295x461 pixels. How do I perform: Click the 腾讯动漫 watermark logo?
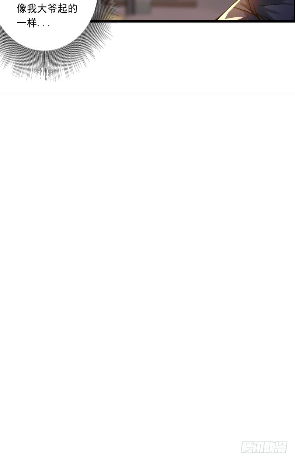(264, 447)
